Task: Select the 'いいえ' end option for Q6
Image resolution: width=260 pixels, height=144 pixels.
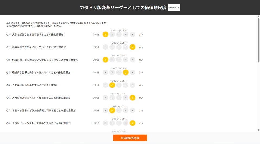Action: click(105, 98)
